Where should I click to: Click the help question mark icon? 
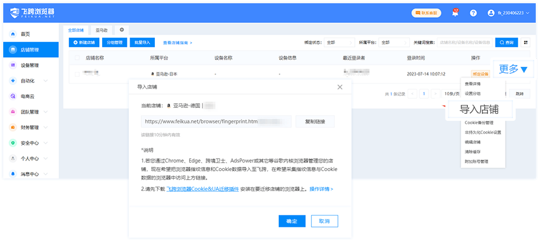473,13
